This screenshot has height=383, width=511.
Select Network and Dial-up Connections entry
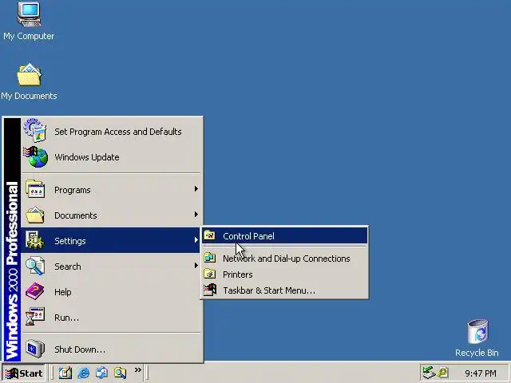285,259
